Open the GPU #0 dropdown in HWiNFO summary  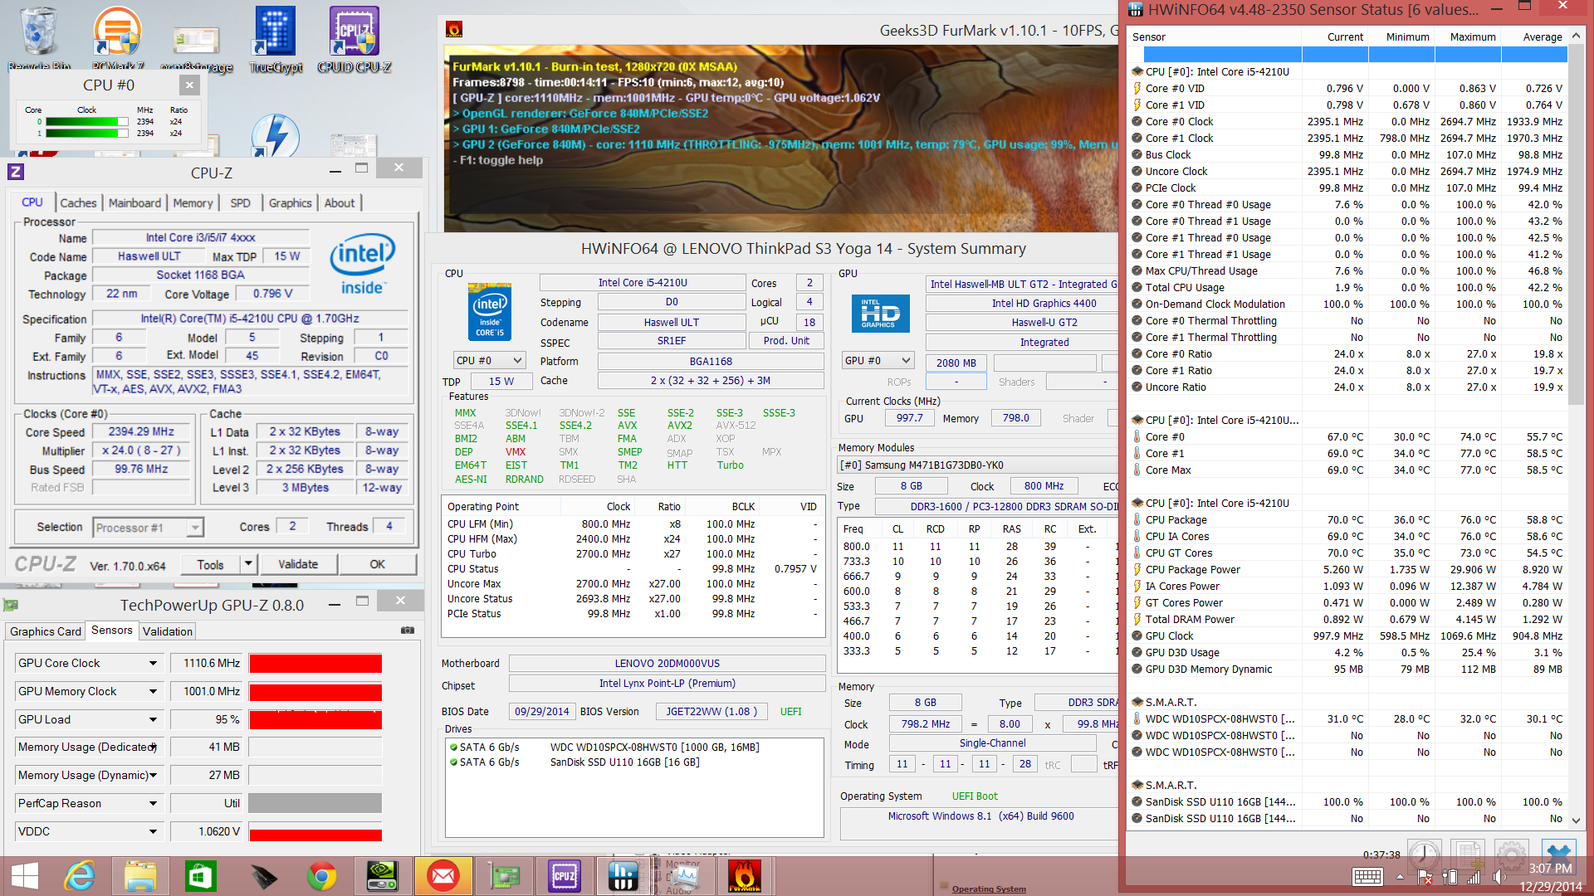[878, 361]
